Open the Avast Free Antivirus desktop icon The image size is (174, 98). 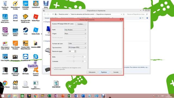pos(36,71)
